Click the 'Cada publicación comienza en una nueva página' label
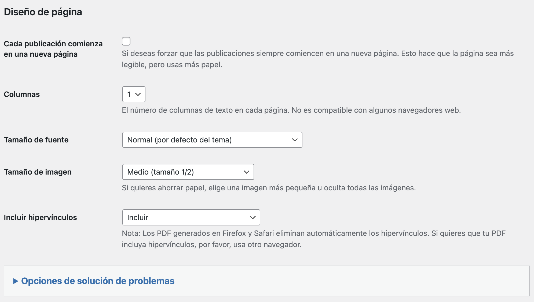This screenshot has height=302, width=534. click(53, 49)
